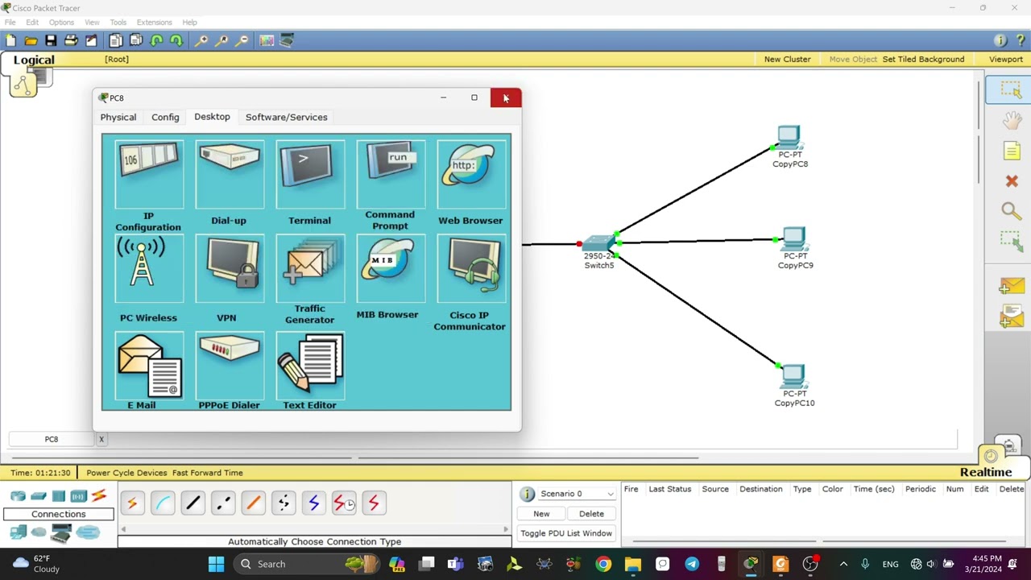The width and height of the screenshot is (1031, 580).
Task: Click the New Cluster button
Action: click(787, 59)
